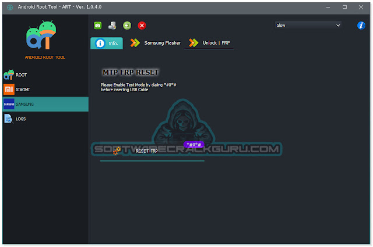Click the MTP FRP RESET heading
The image size is (373, 247).
pyautogui.click(x=131, y=72)
